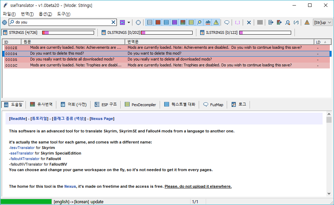Expand the search options dropdown arrow
This screenshot has height=205, width=334.
(x=129, y=22)
